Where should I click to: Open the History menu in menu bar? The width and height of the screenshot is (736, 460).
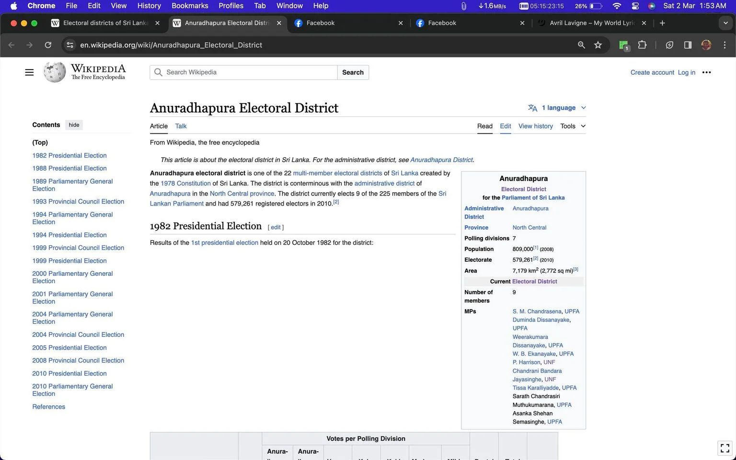click(x=149, y=6)
